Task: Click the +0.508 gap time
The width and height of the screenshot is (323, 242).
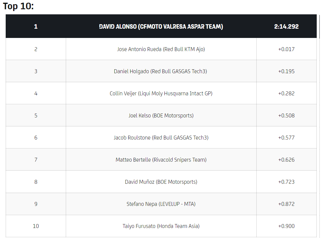Action: pyautogui.click(x=286, y=116)
